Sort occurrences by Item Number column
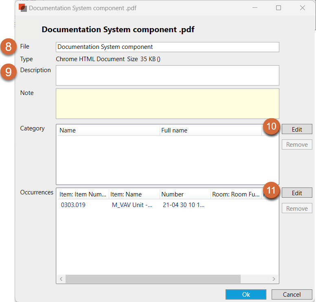This screenshot has height=302, width=316. 83,194
